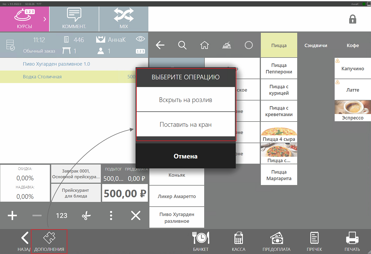This screenshot has width=371, height=254.
Task: Open the comment (КОММЕНТ.) tool
Action: click(74, 19)
